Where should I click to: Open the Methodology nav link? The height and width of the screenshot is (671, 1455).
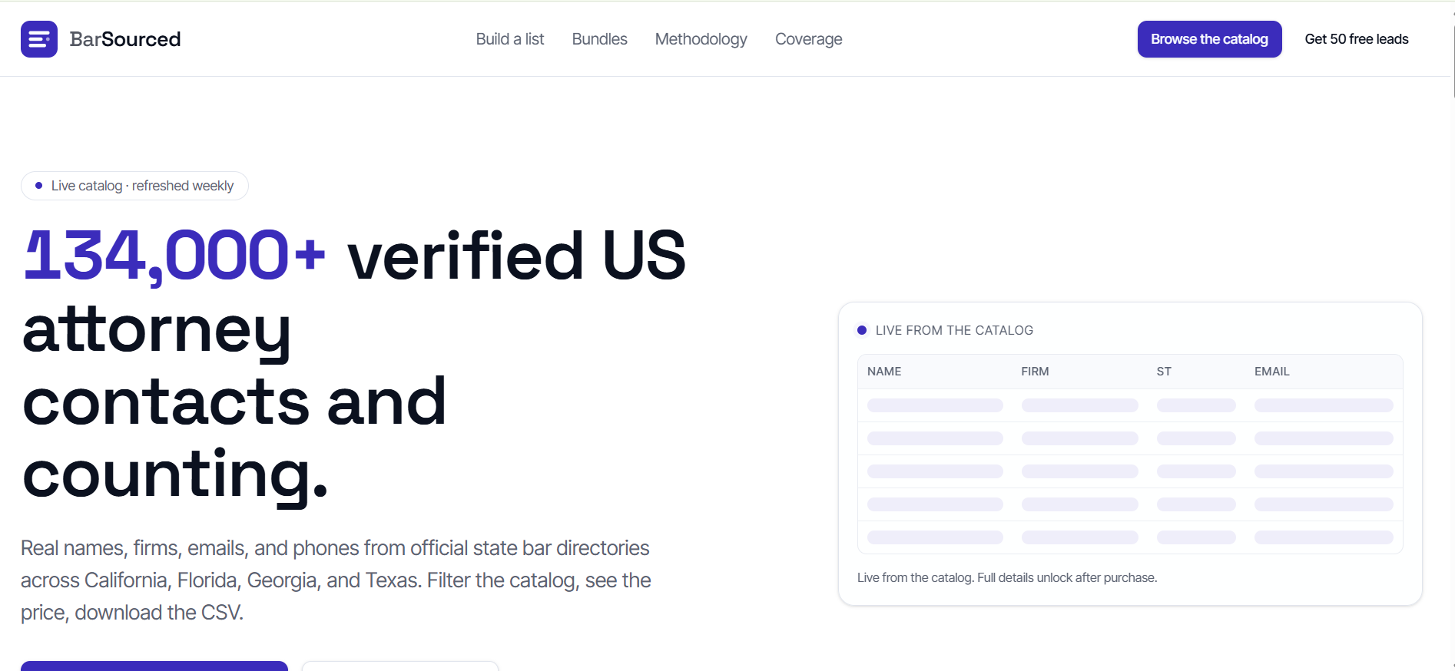pyautogui.click(x=701, y=39)
